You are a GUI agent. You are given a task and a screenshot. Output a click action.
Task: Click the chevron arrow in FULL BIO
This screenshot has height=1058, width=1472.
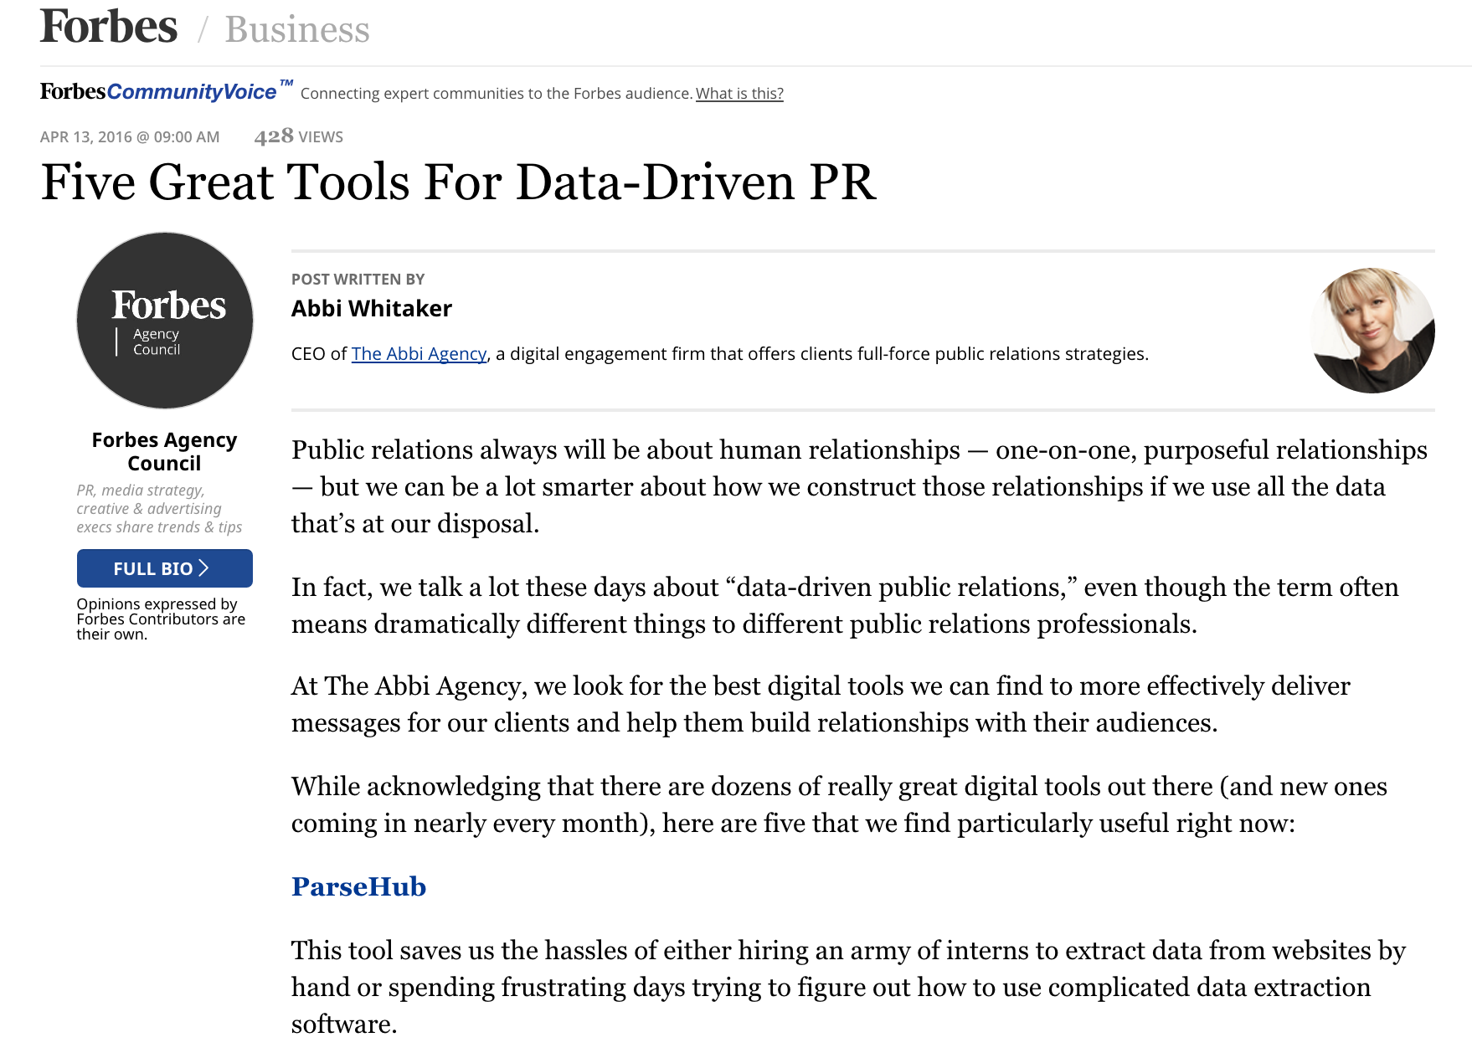click(203, 568)
